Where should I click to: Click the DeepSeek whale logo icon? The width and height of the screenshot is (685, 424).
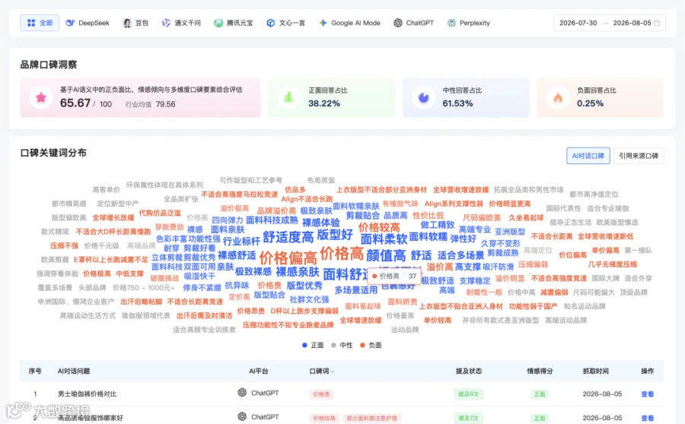(x=70, y=23)
